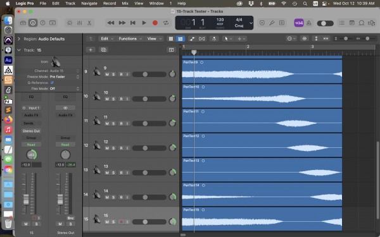Open the Window menu

[156, 3]
